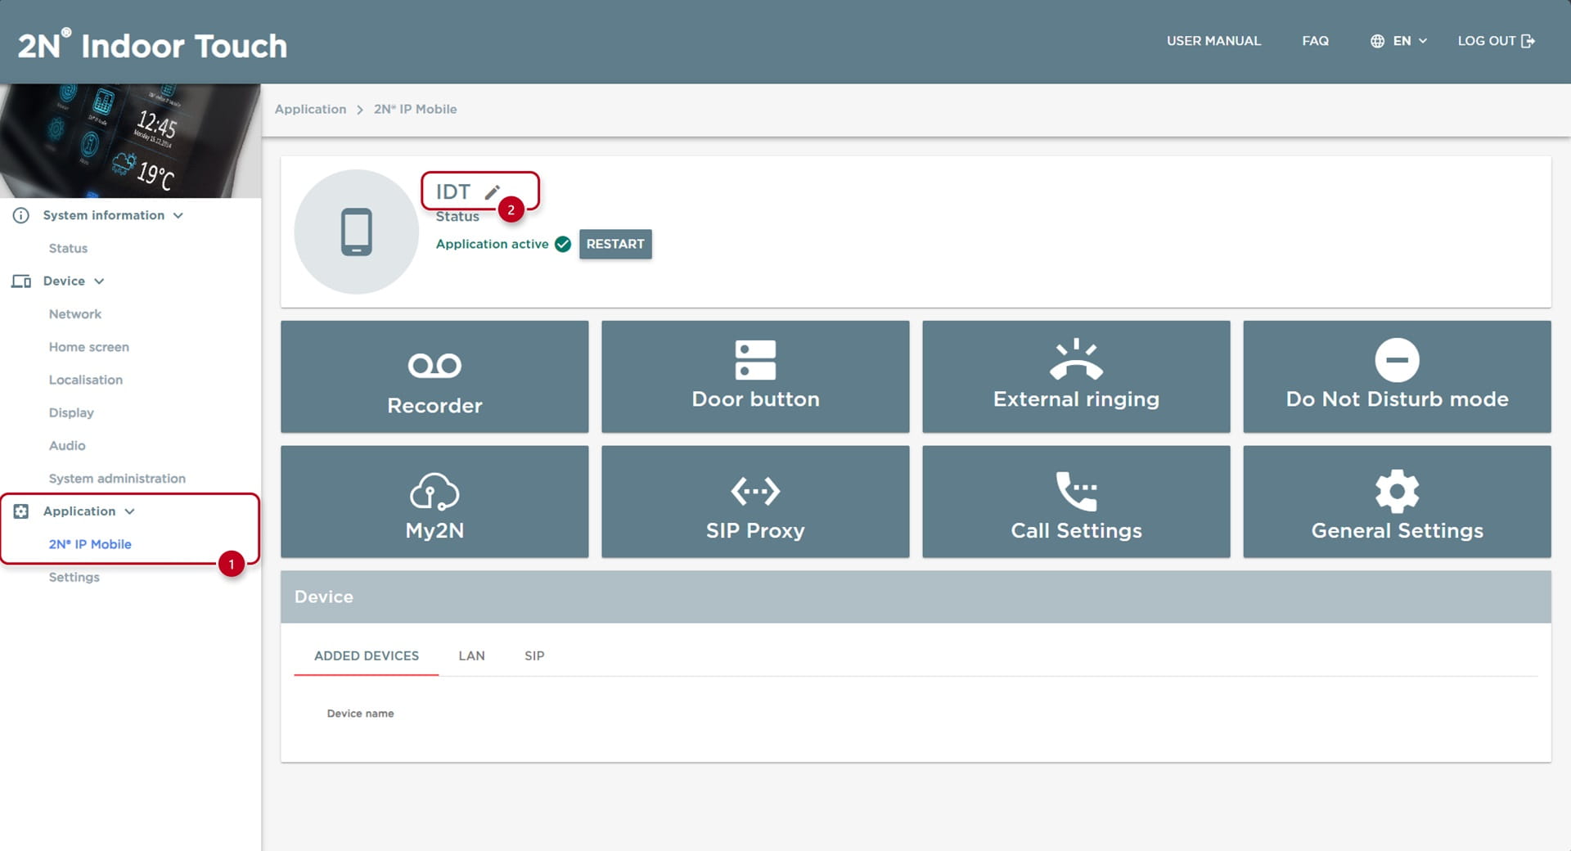The height and width of the screenshot is (851, 1571).
Task: Click the Device sidebar icon
Action: [21, 281]
